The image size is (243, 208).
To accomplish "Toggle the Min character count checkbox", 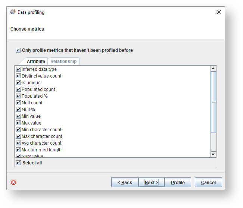I will pos(18,130).
